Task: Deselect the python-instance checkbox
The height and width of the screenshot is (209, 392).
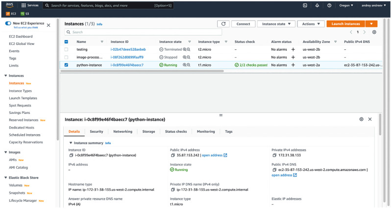Action: click(66, 65)
